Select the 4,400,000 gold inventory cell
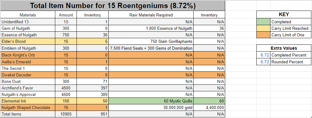This screenshot has width=312, height=118. point(209,108)
